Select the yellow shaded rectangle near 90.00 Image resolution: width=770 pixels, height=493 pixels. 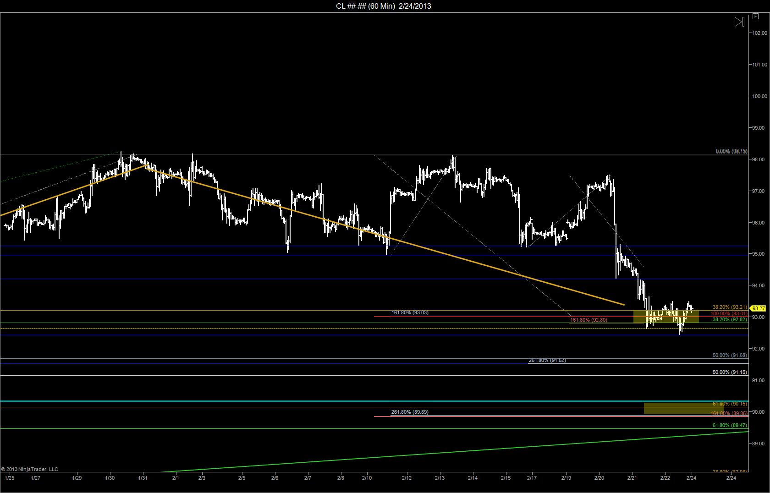[683, 408]
